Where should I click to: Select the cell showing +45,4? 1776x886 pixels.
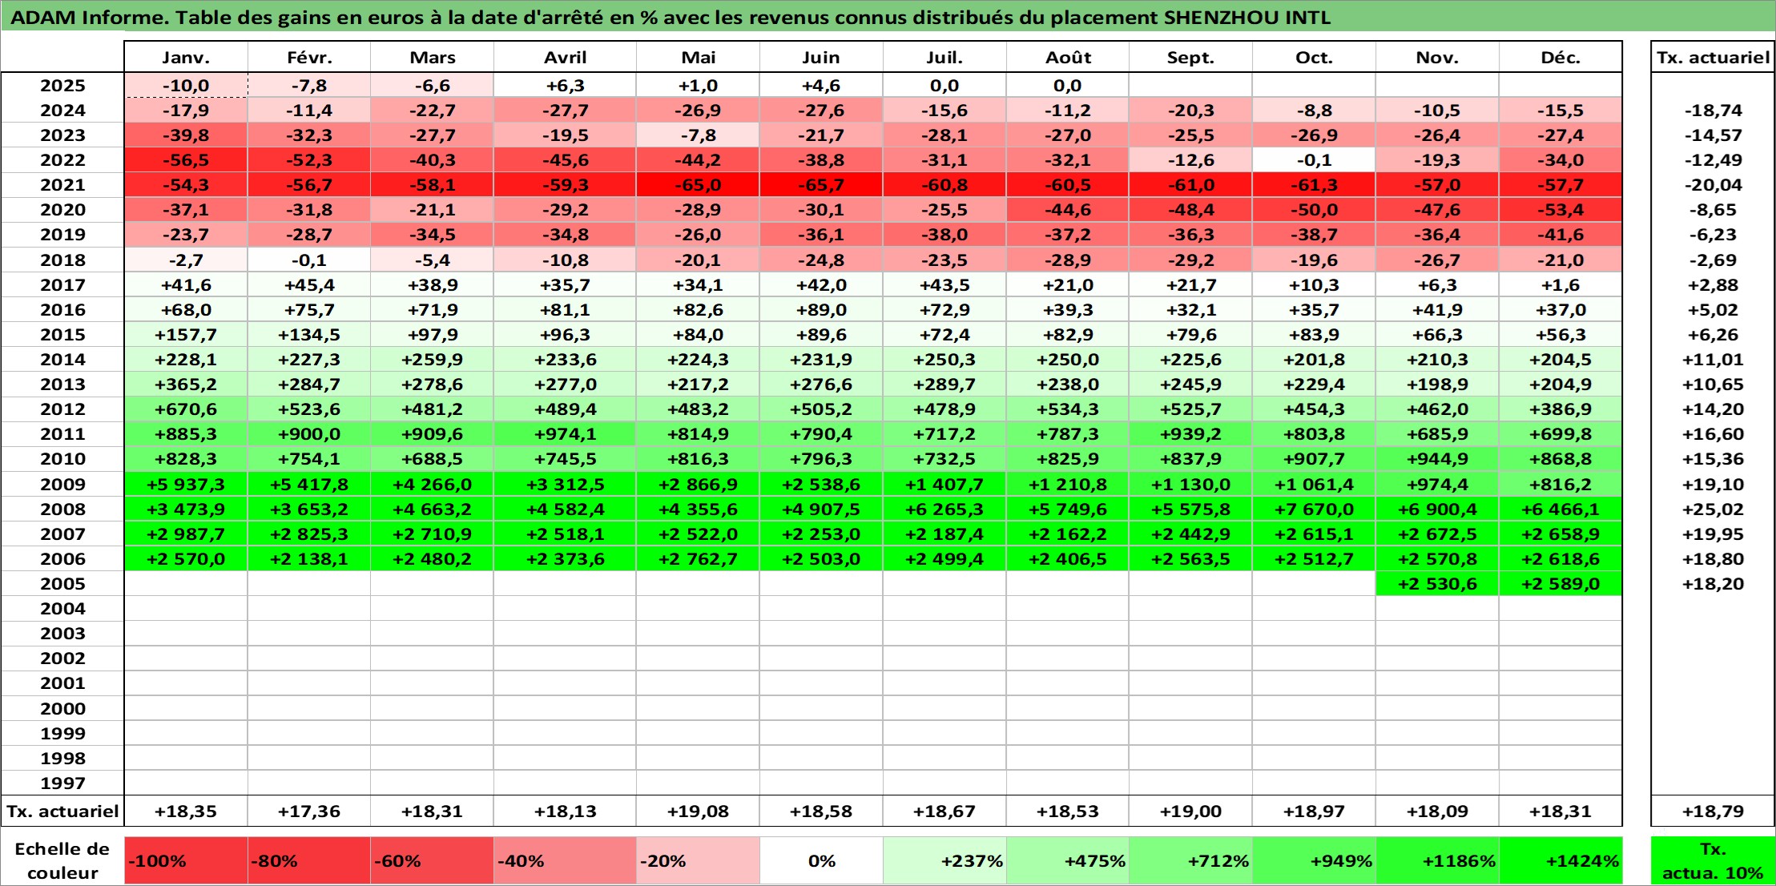(x=309, y=285)
